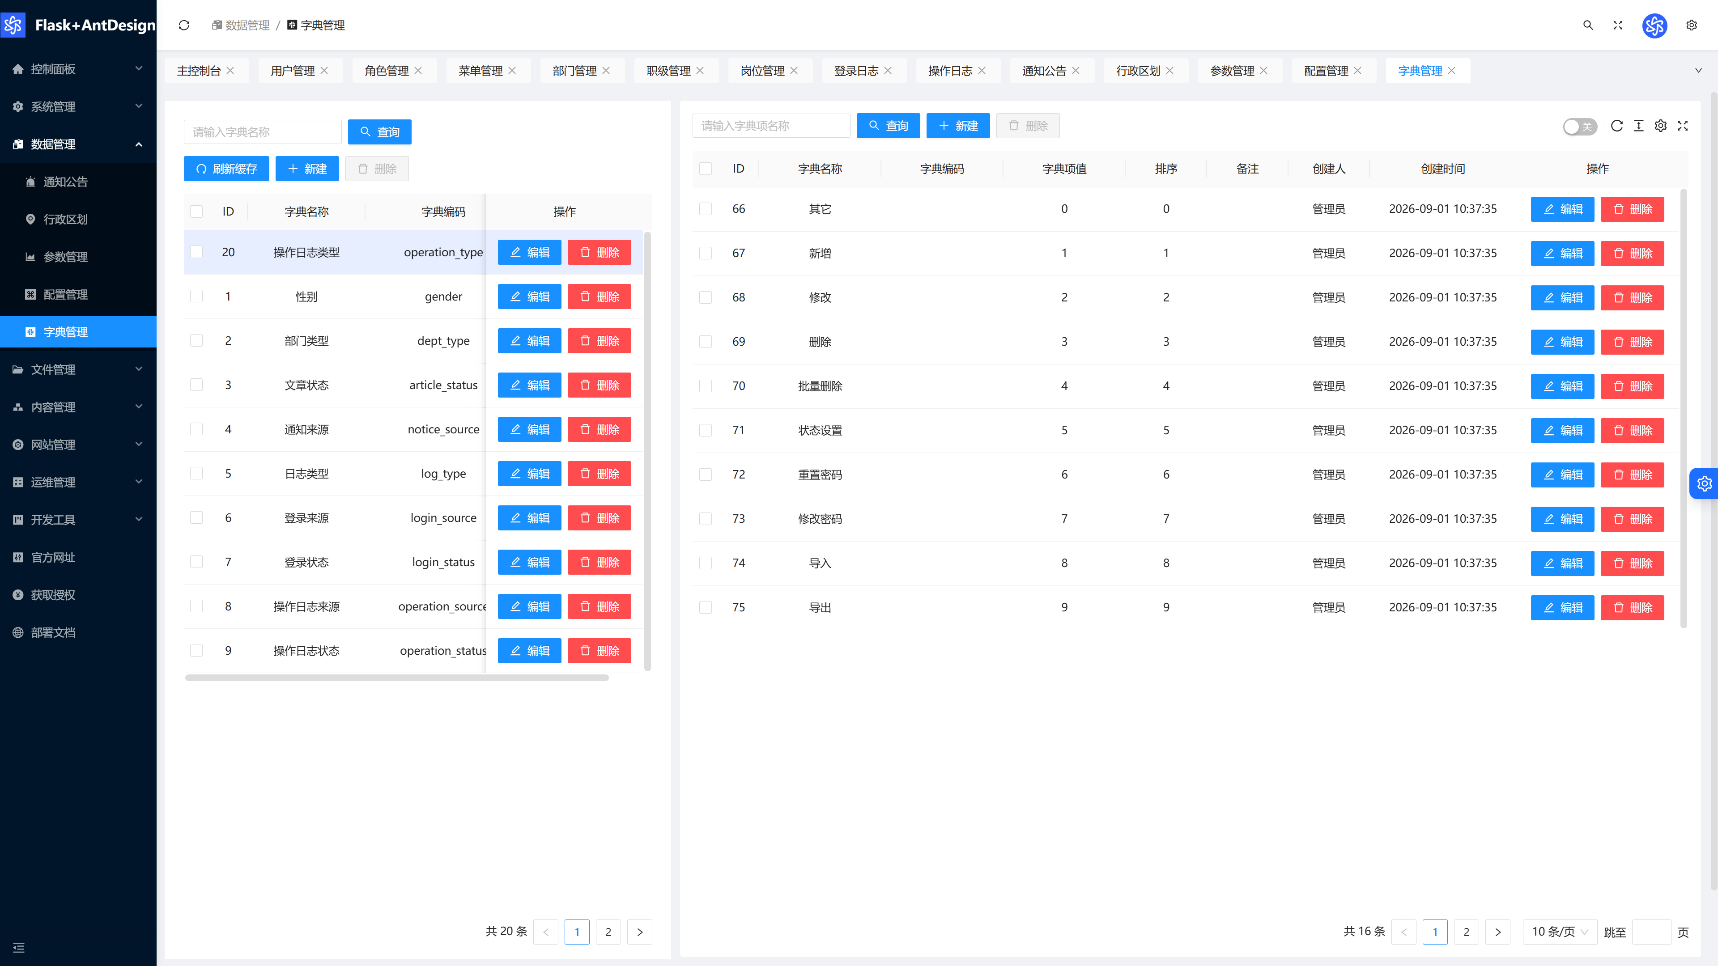Open the tab overflow dropdown arrow

pyautogui.click(x=1698, y=71)
